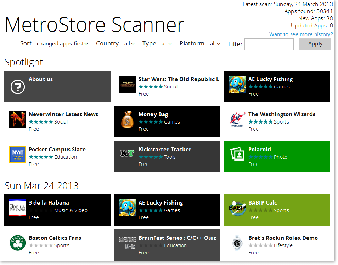Open the About us tile title

pyautogui.click(x=41, y=79)
